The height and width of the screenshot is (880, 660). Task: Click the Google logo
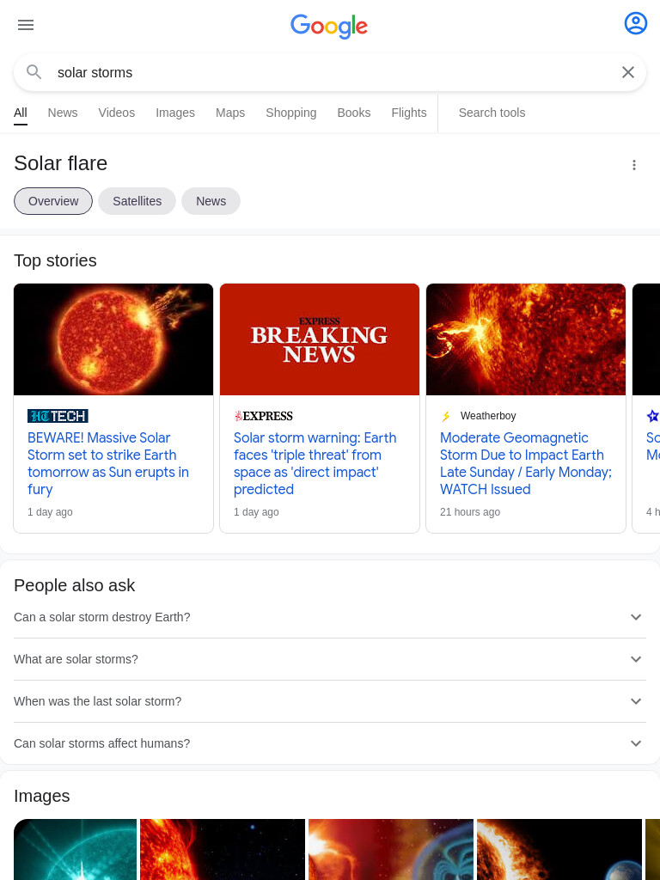click(x=329, y=26)
